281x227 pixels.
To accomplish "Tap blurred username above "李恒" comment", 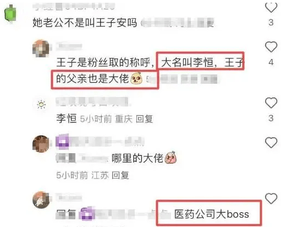I will 92,102.
